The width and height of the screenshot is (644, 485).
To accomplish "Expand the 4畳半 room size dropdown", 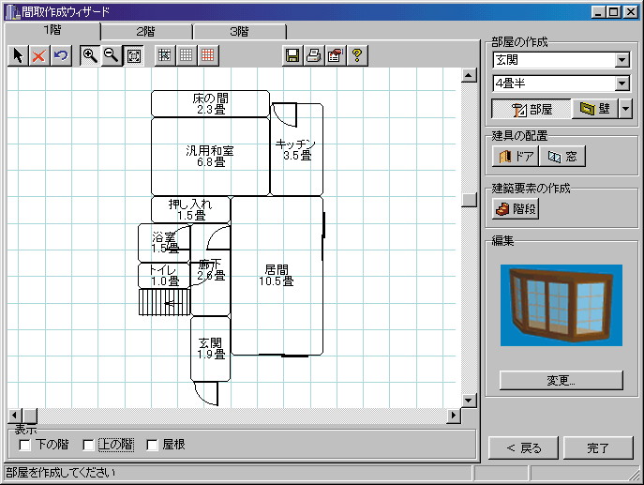I will pos(622,84).
